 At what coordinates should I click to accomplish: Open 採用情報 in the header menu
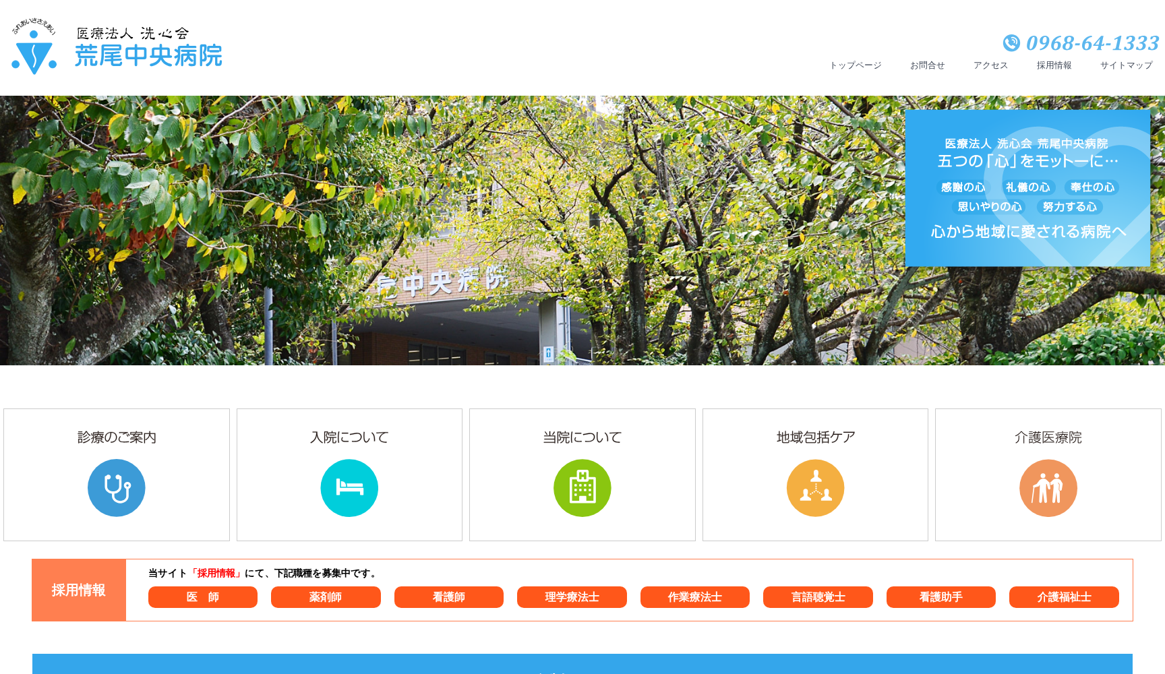[1054, 65]
